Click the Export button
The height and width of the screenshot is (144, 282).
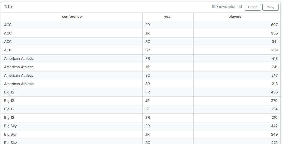(253, 7)
